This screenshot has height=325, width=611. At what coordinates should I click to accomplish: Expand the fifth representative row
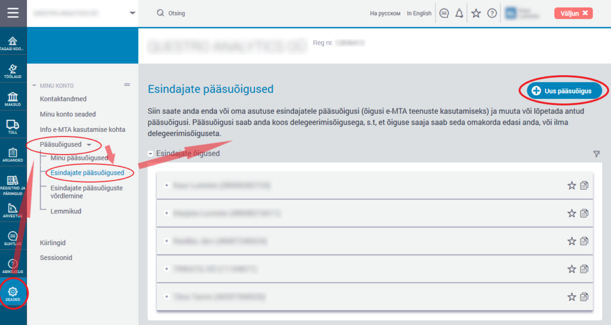166,296
